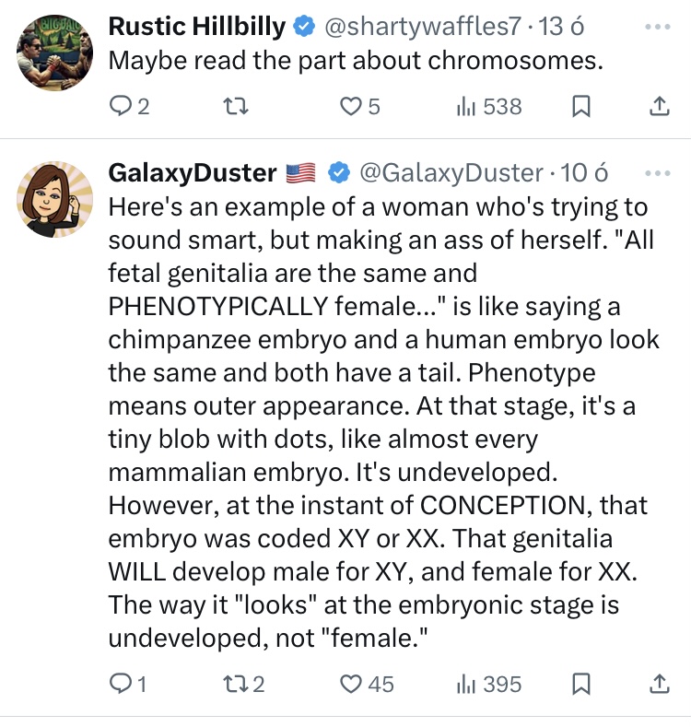The height and width of the screenshot is (727, 691).
Task: Reply to Rustic Hillbilly's tweet
Action: point(121,108)
